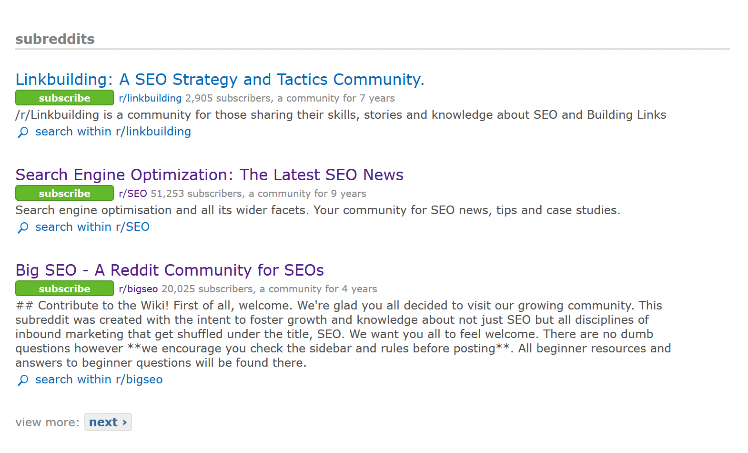Select the text '51,253 subscribers, a community for 9 years'
Image resolution: width=748 pixels, height=453 pixels.
click(x=259, y=194)
